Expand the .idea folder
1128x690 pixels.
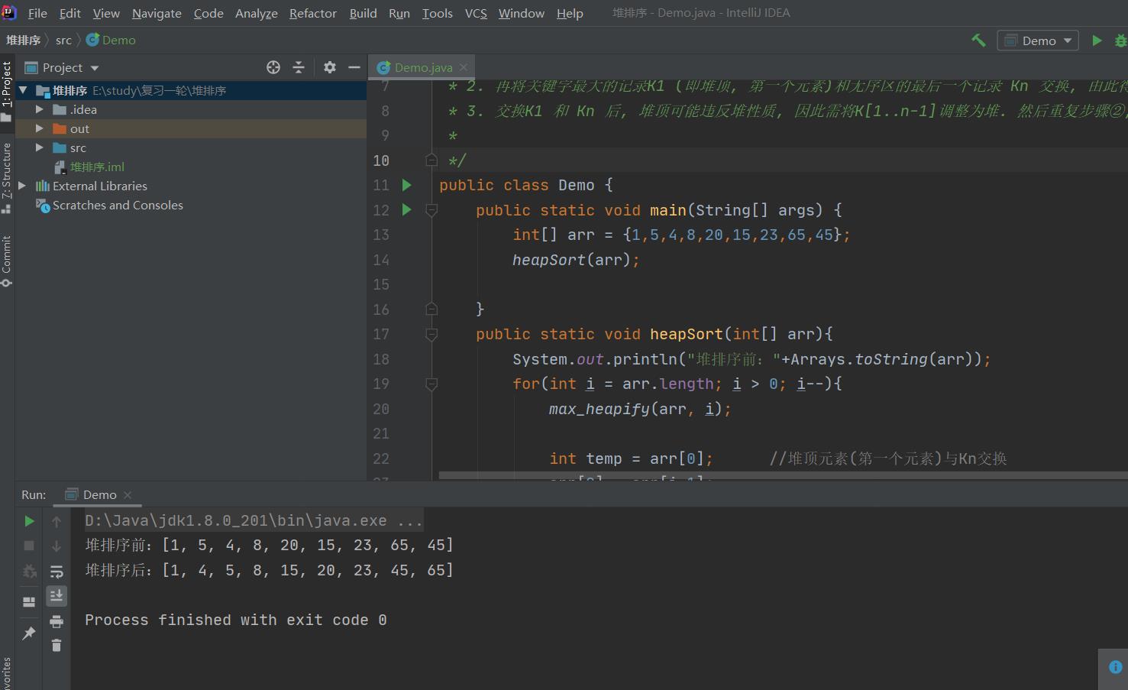40,109
